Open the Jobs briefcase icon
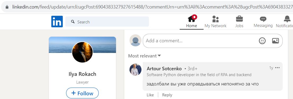293x99 pixels. (239, 19)
